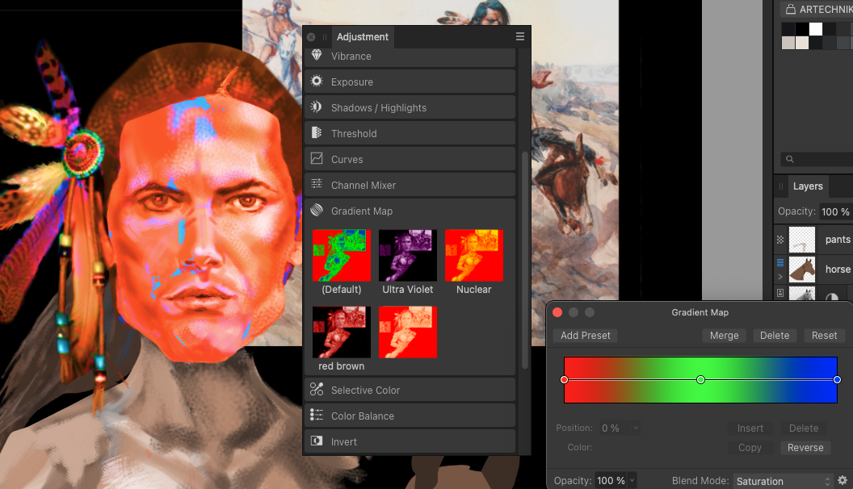Click the Position percentage field
Image resolution: width=853 pixels, height=489 pixels.
pos(616,428)
